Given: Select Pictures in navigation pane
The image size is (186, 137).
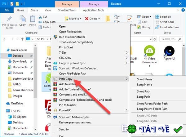Looking at the screenshot, I should (x=15, y=73).
